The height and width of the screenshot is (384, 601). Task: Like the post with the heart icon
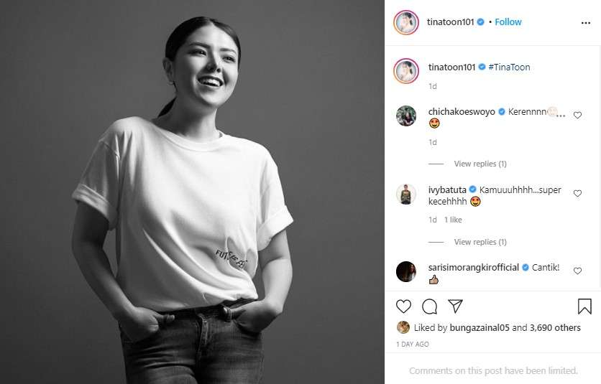pos(404,306)
